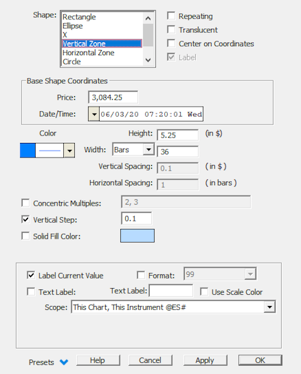This screenshot has height=374, width=301.
Task: Click the Vertical Spacing field
Action: click(178, 168)
